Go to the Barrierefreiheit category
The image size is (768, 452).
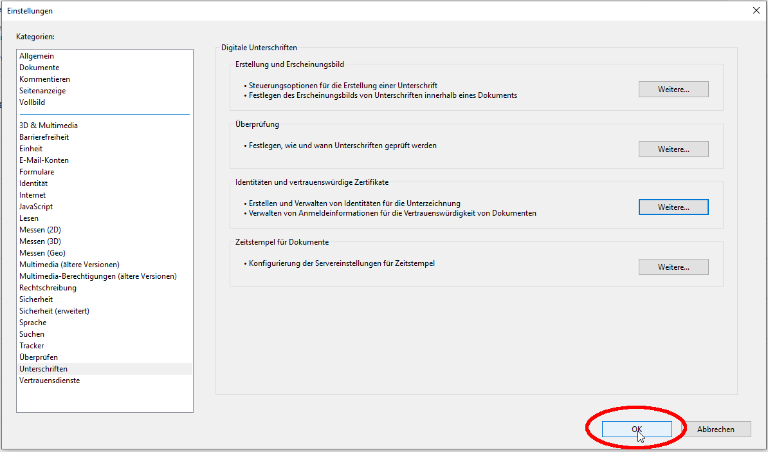(x=44, y=137)
